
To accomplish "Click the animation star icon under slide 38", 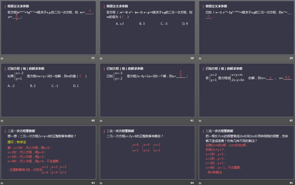I will (101, 58).
